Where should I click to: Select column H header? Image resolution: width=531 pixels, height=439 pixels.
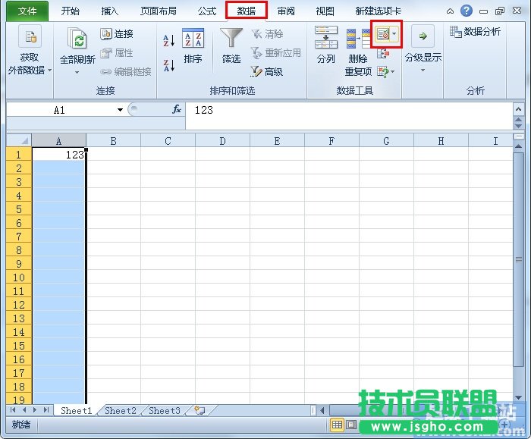pyautogui.click(x=441, y=141)
